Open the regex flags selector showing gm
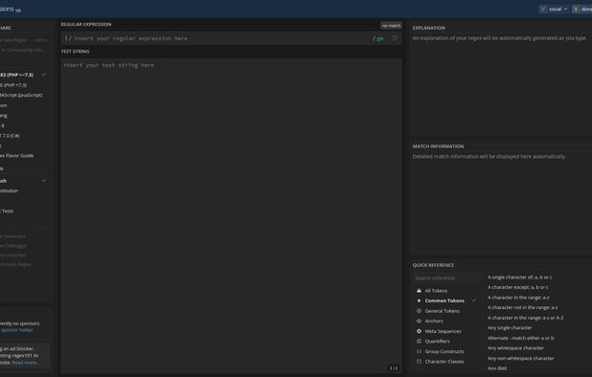The width and height of the screenshot is (592, 377). coord(378,38)
